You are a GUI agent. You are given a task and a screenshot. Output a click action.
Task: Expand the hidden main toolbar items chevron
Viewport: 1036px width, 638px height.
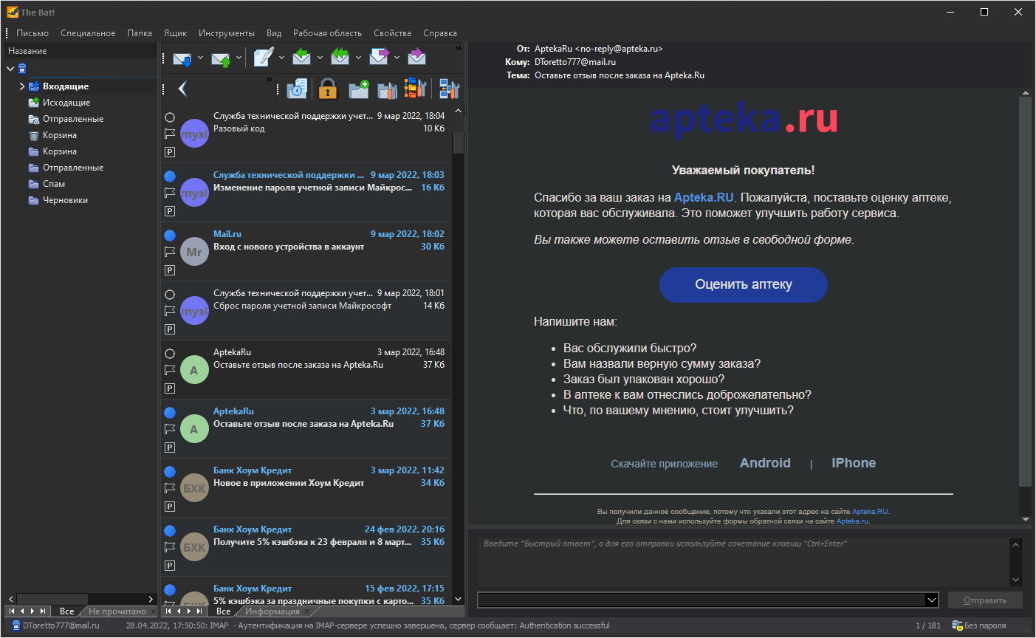pyautogui.click(x=458, y=48)
